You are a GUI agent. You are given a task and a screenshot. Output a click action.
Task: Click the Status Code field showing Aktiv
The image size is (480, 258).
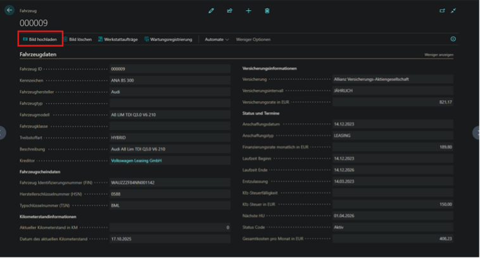pyautogui.click(x=392, y=228)
